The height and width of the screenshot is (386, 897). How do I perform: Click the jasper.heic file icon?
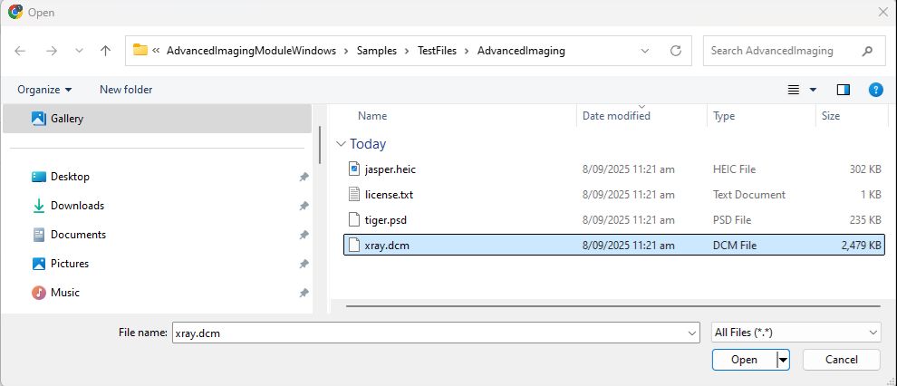(x=354, y=169)
